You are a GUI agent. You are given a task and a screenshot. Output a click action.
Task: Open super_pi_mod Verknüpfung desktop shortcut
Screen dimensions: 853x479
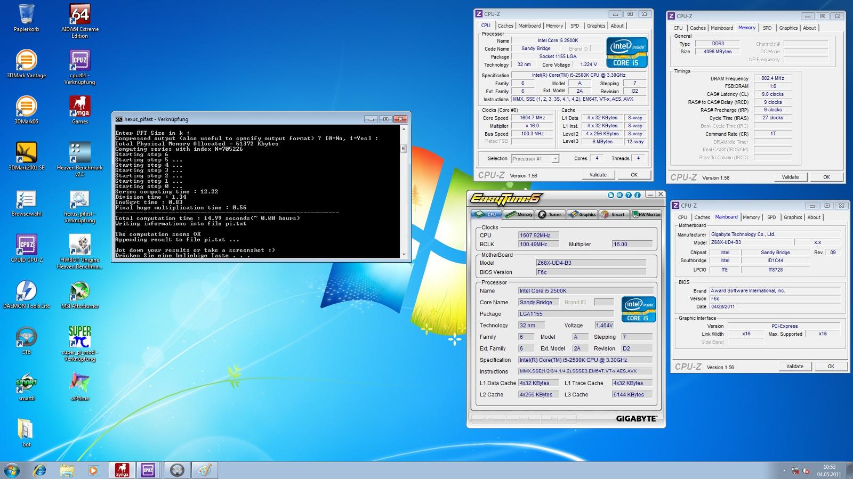tap(80, 344)
